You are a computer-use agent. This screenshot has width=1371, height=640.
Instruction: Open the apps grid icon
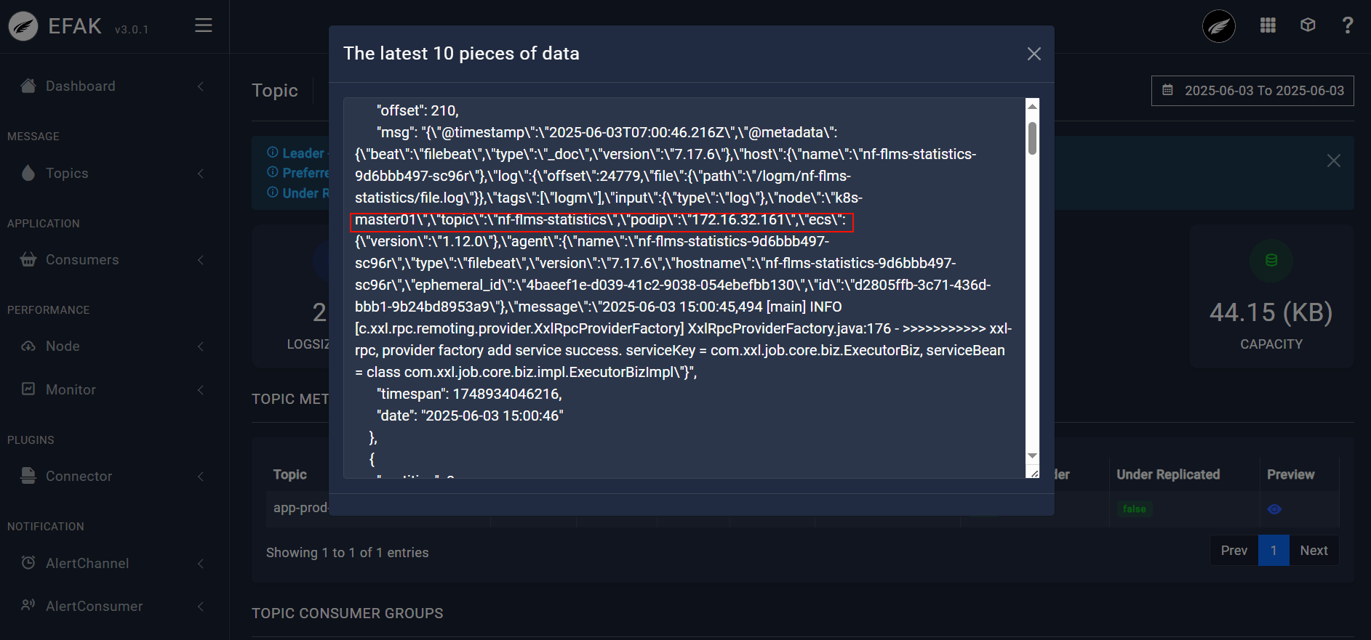point(1268,25)
